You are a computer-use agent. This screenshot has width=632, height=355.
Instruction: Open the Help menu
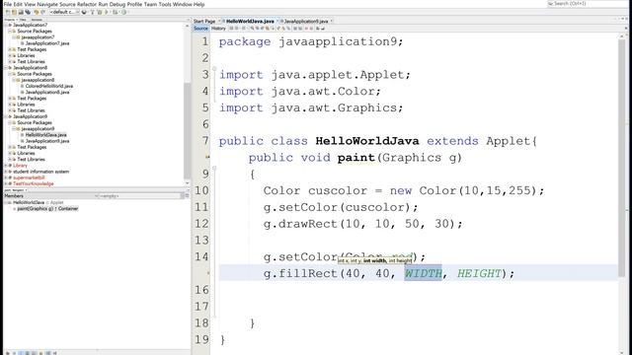point(199,4)
